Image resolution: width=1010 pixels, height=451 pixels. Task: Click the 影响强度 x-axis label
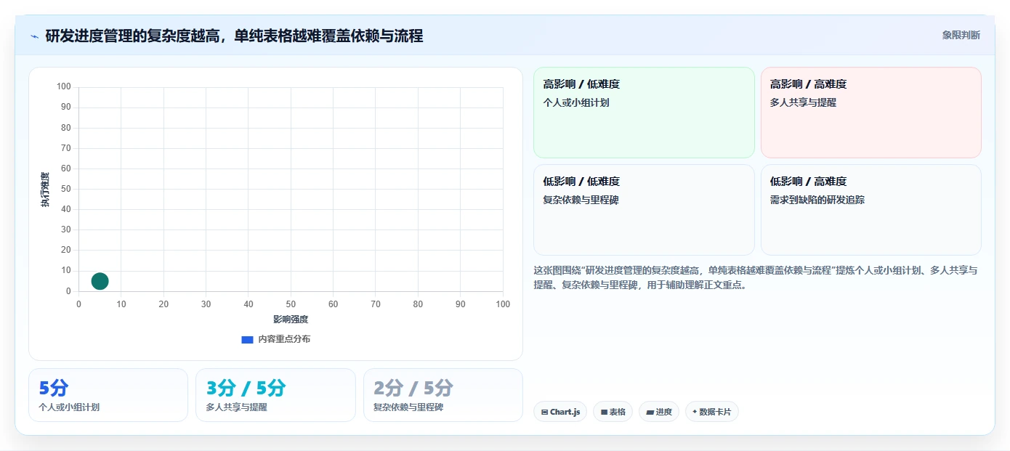coord(291,320)
